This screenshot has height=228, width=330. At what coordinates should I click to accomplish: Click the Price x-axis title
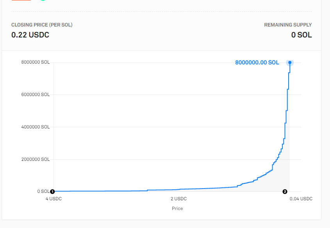click(x=177, y=208)
